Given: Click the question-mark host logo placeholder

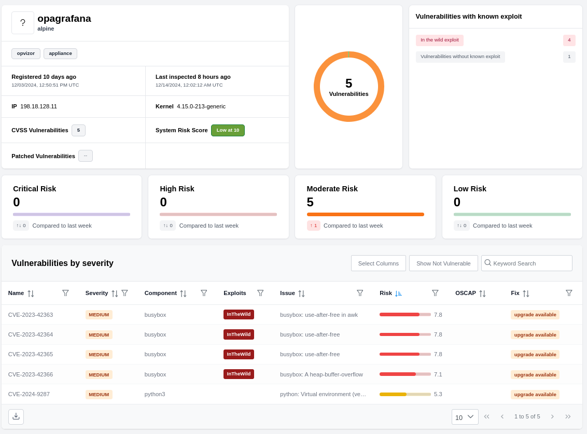Looking at the screenshot, I should point(22,22).
